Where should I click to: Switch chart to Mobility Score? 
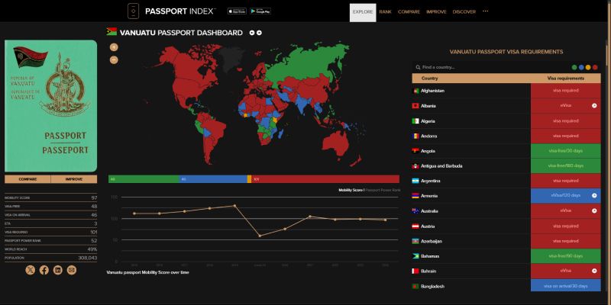[351, 190]
